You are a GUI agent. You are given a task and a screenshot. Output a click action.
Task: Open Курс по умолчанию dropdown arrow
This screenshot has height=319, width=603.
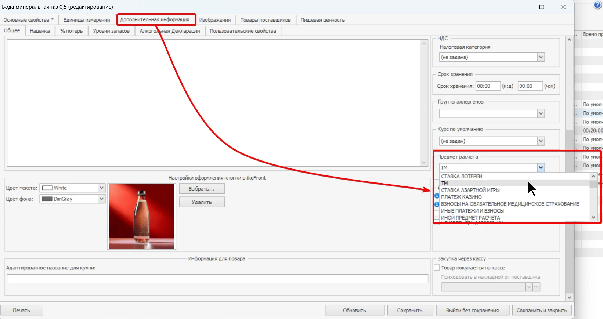[541, 141]
